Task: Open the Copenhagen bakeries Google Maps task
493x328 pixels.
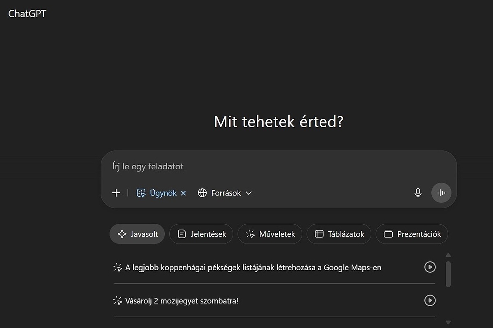Action: tap(253, 267)
